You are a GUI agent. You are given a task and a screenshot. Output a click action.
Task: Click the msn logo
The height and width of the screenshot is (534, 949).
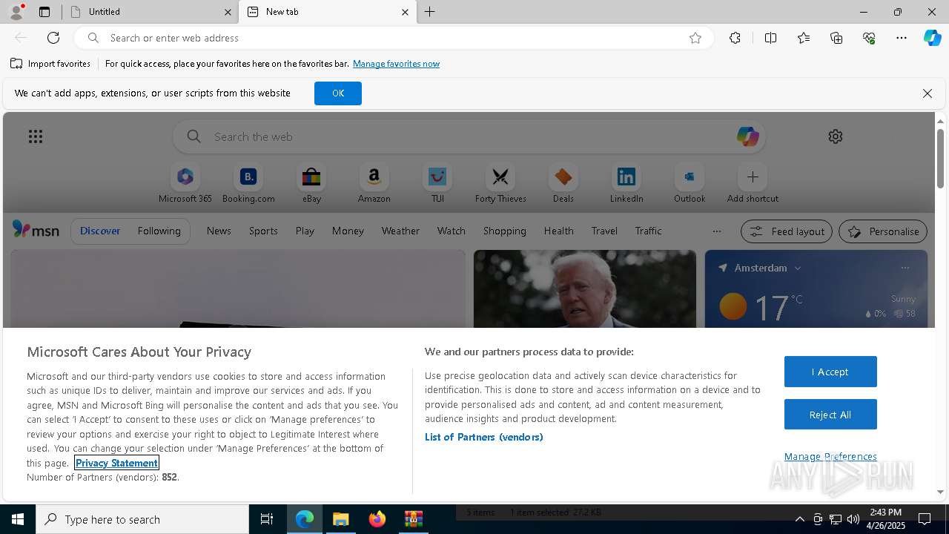(36, 231)
